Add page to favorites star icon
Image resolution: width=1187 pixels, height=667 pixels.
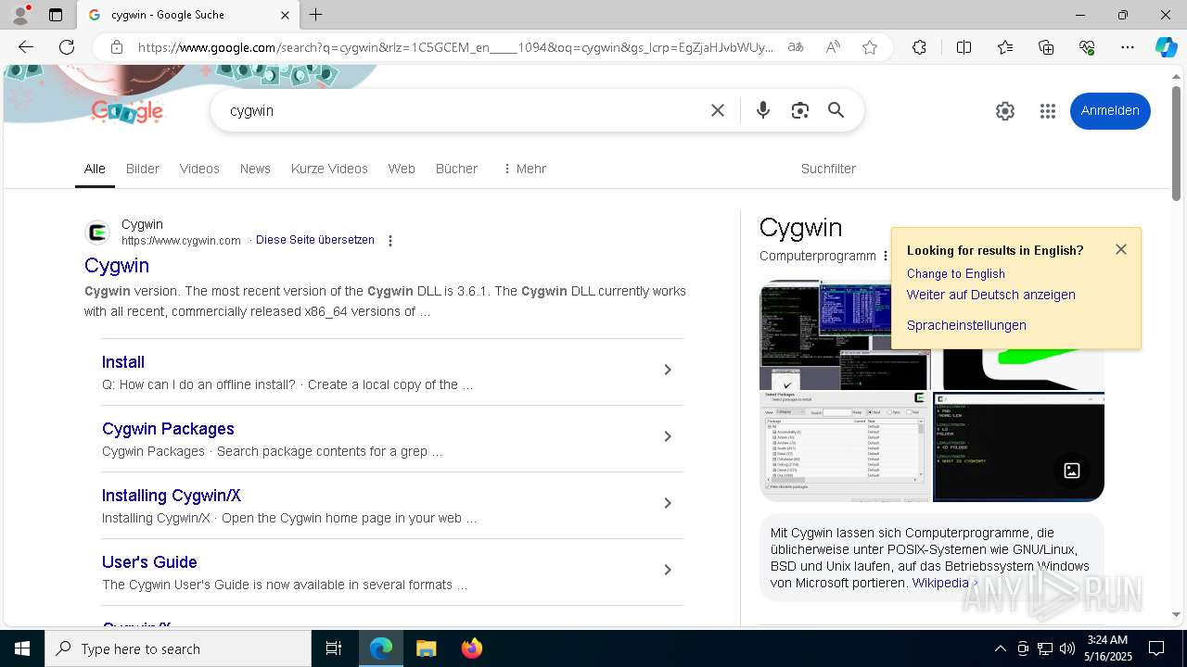click(870, 47)
